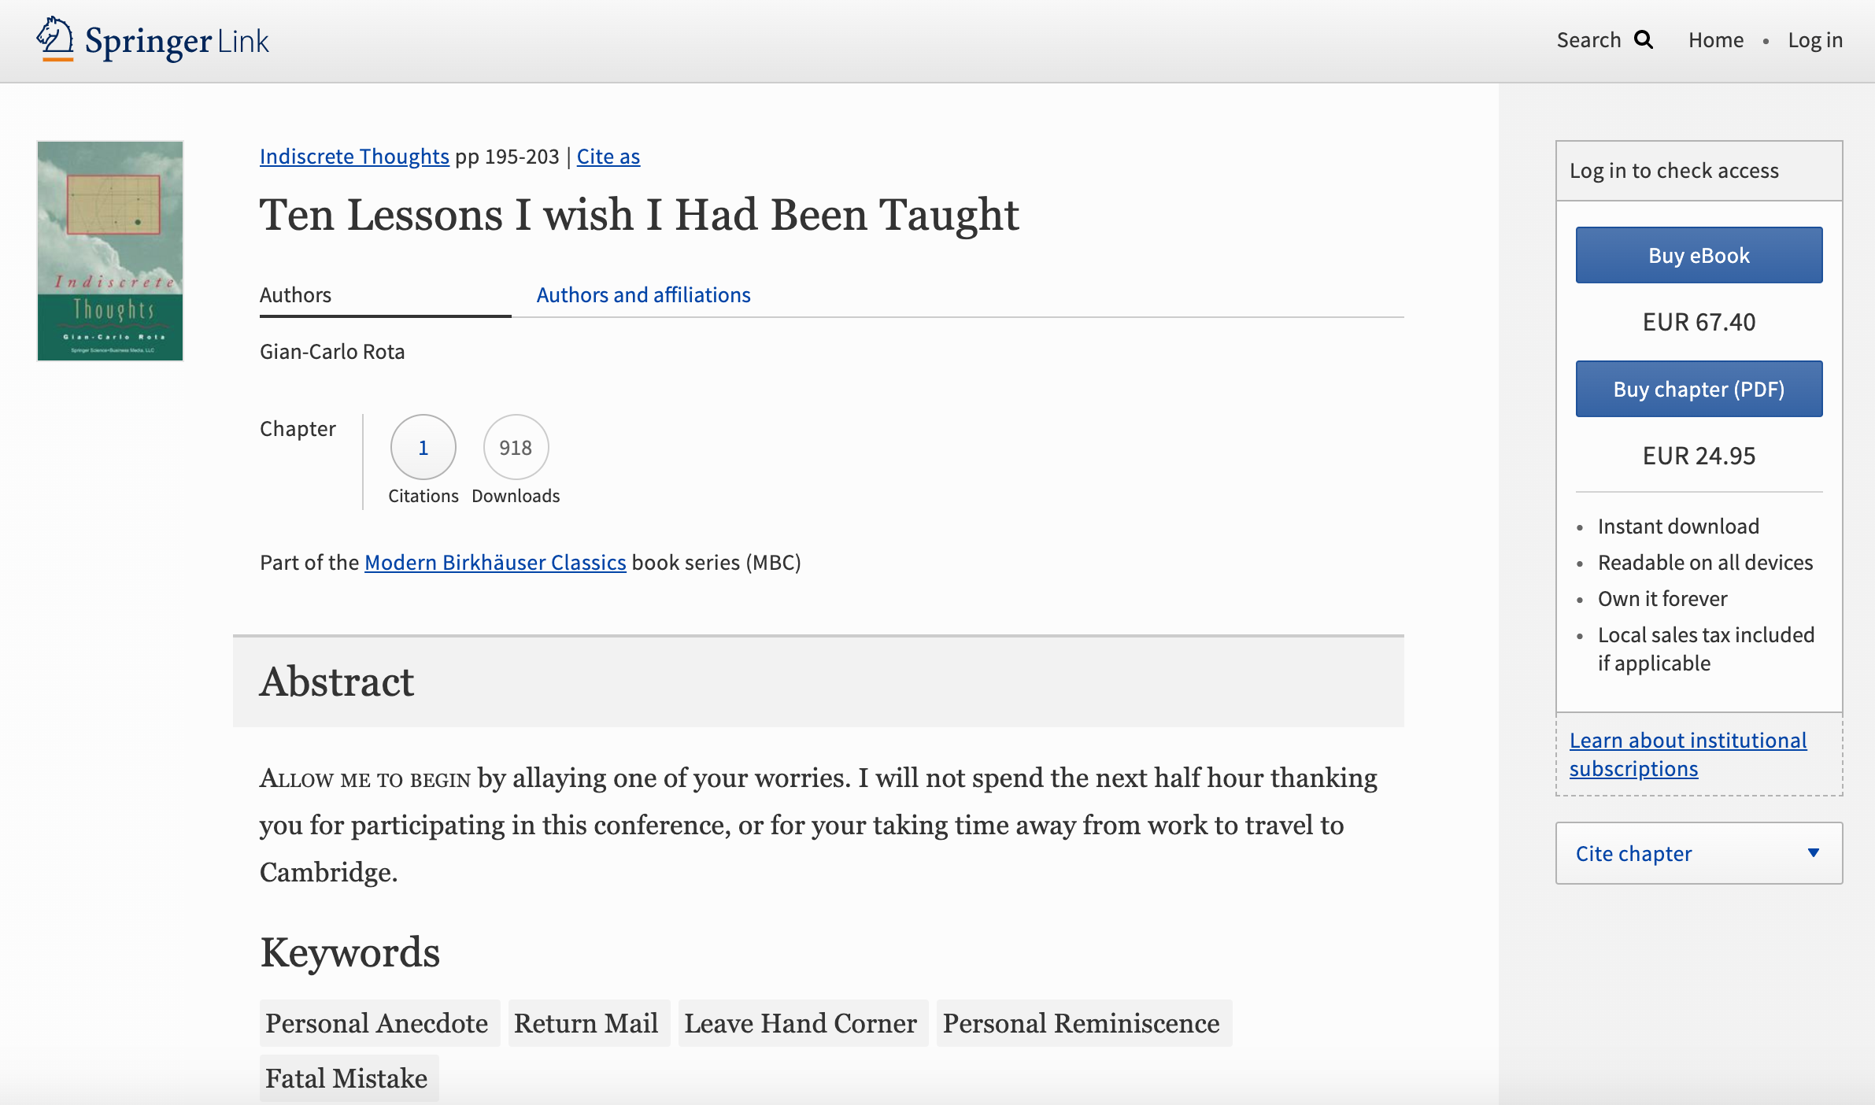Switch to Authors and affiliations tab
The image size is (1875, 1105).
point(642,294)
